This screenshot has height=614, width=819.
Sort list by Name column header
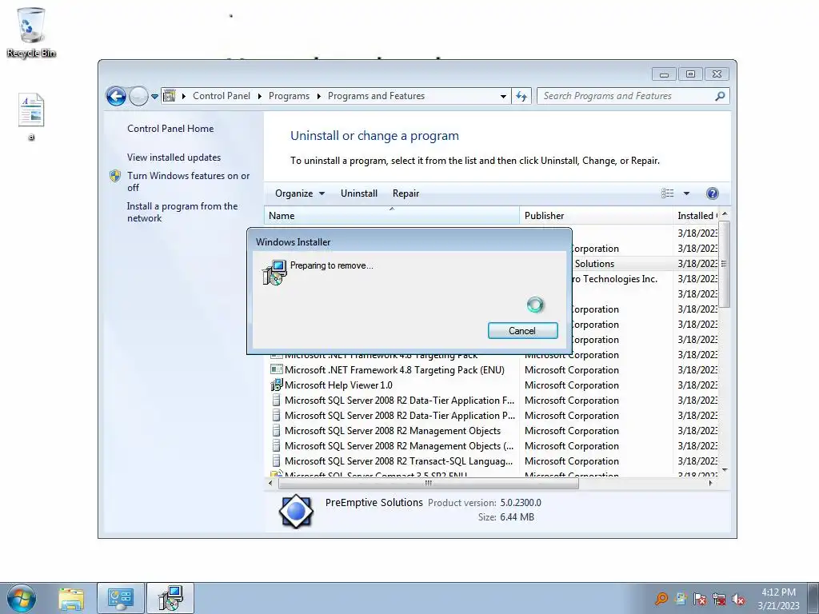(392, 216)
